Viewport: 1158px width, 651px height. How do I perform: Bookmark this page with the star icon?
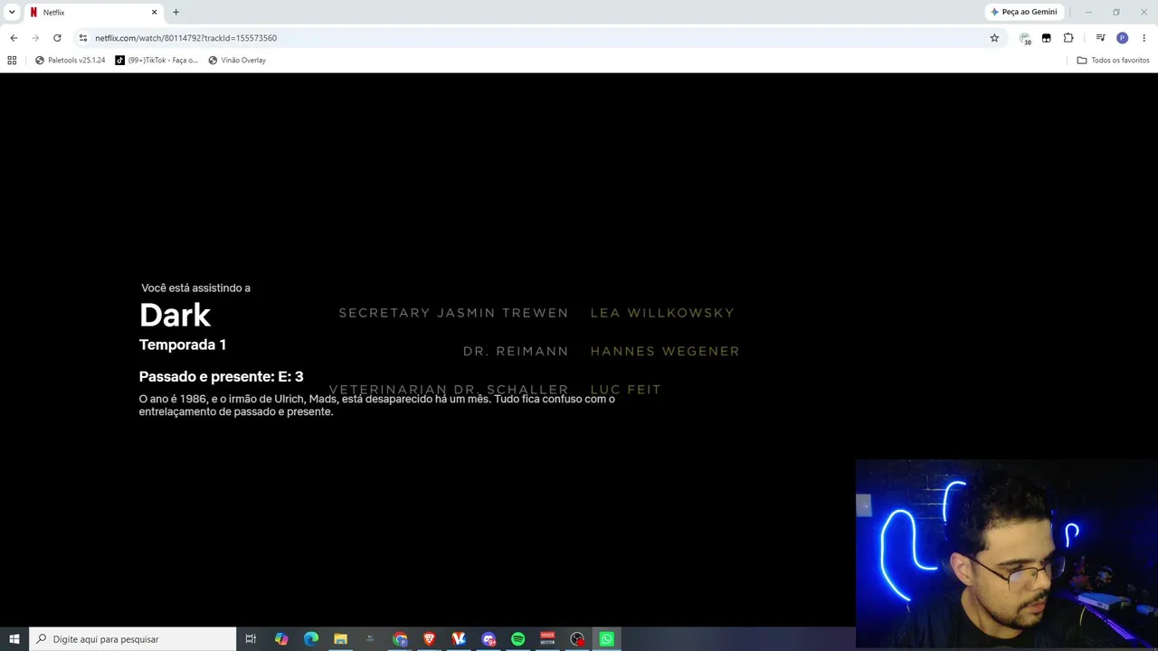tap(994, 38)
